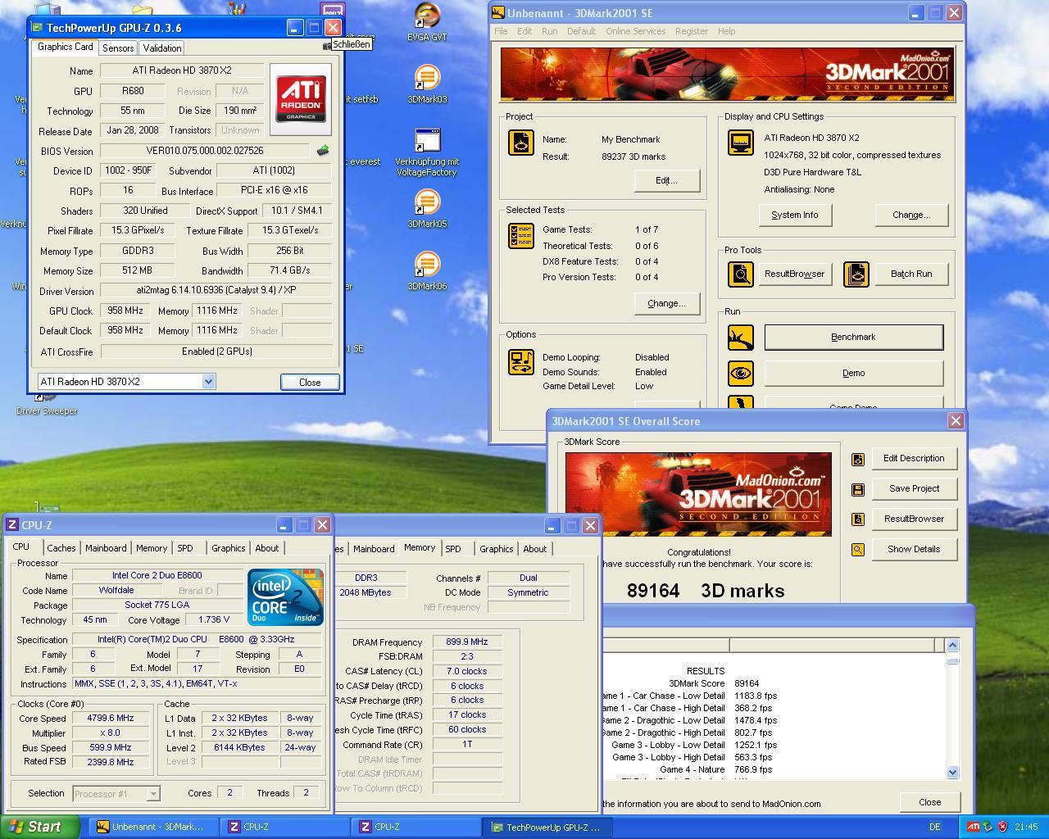The image size is (1049, 839).
Task: Click the DE language indicator in taskbar
Action: click(x=934, y=828)
